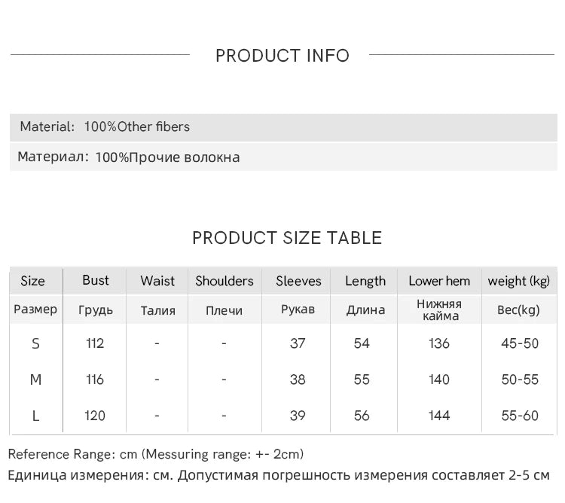565x503 pixels.
Task: Click bust value 112 for size S
Action: [95, 343]
